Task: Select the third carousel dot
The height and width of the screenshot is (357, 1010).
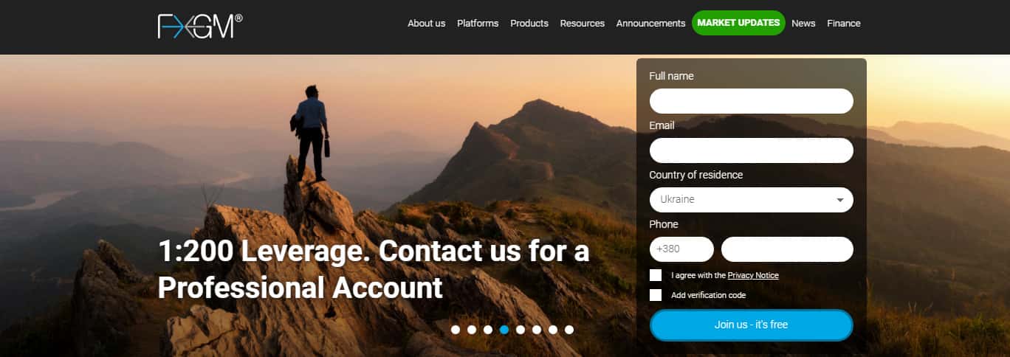Action: [488, 330]
